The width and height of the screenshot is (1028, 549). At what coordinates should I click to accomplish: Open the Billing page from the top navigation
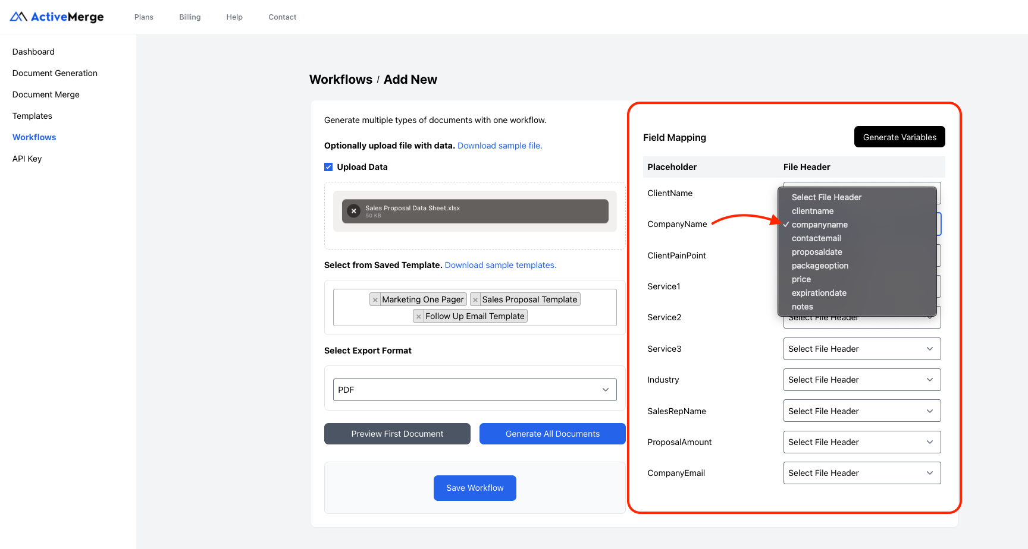pyautogui.click(x=190, y=17)
